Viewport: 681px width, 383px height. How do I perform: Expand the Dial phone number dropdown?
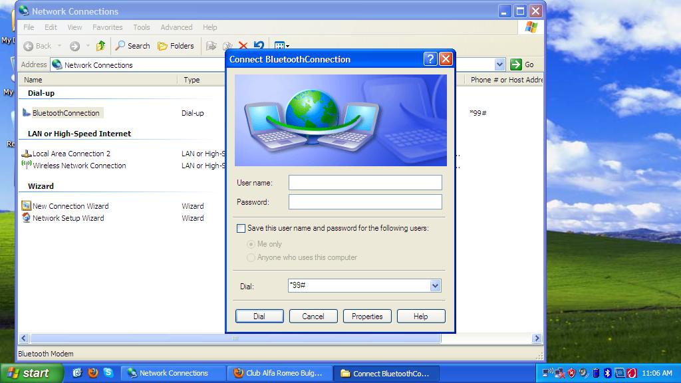[435, 286]
